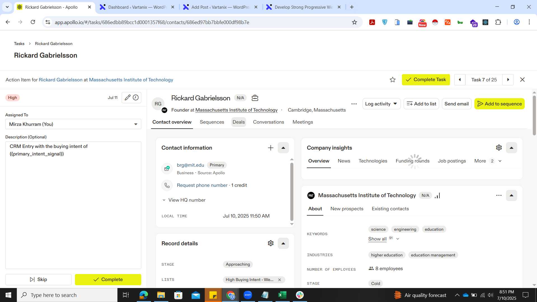Open brg@mit.edu email link

click(x=190, y=165)
